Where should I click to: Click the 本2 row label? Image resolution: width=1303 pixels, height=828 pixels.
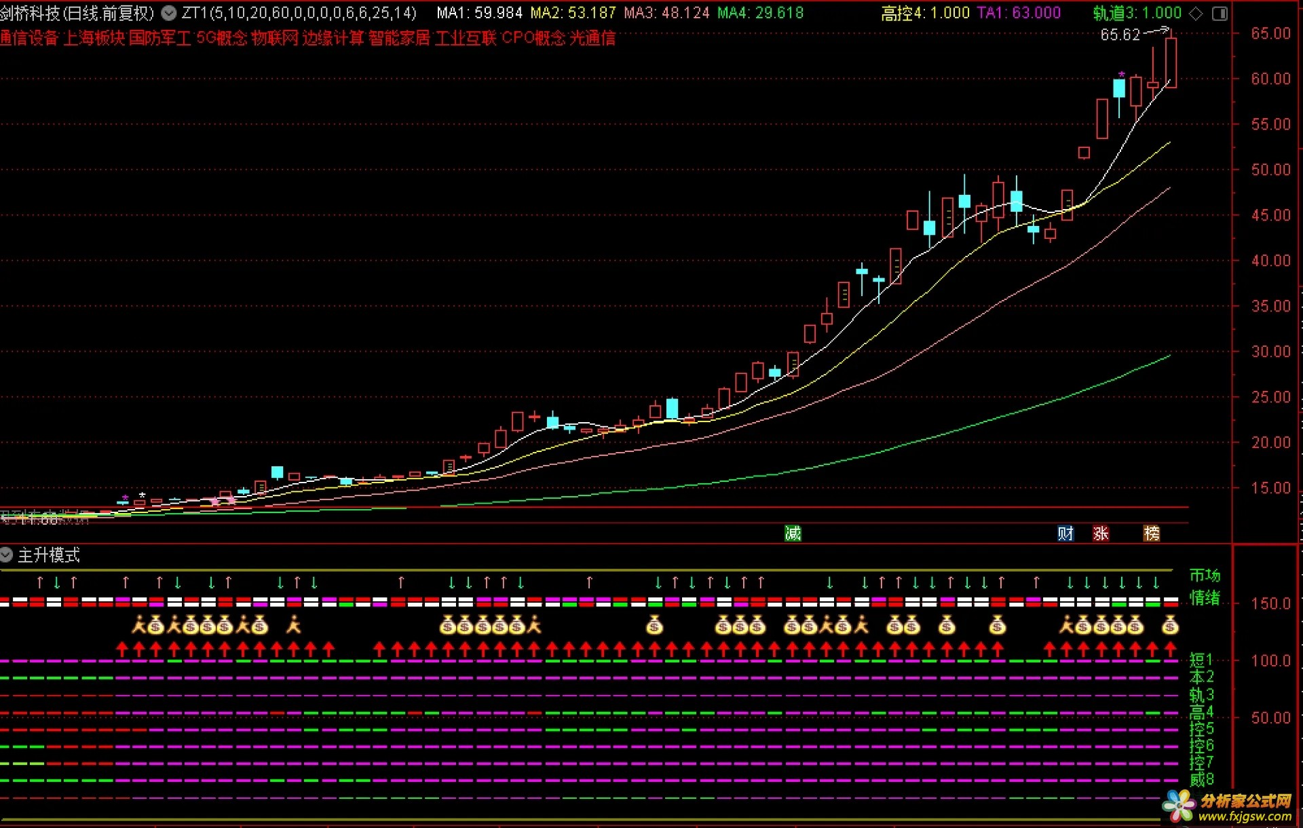point(1201,677)
